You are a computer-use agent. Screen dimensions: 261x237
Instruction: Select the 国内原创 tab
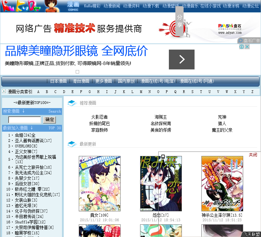(126, 81)
